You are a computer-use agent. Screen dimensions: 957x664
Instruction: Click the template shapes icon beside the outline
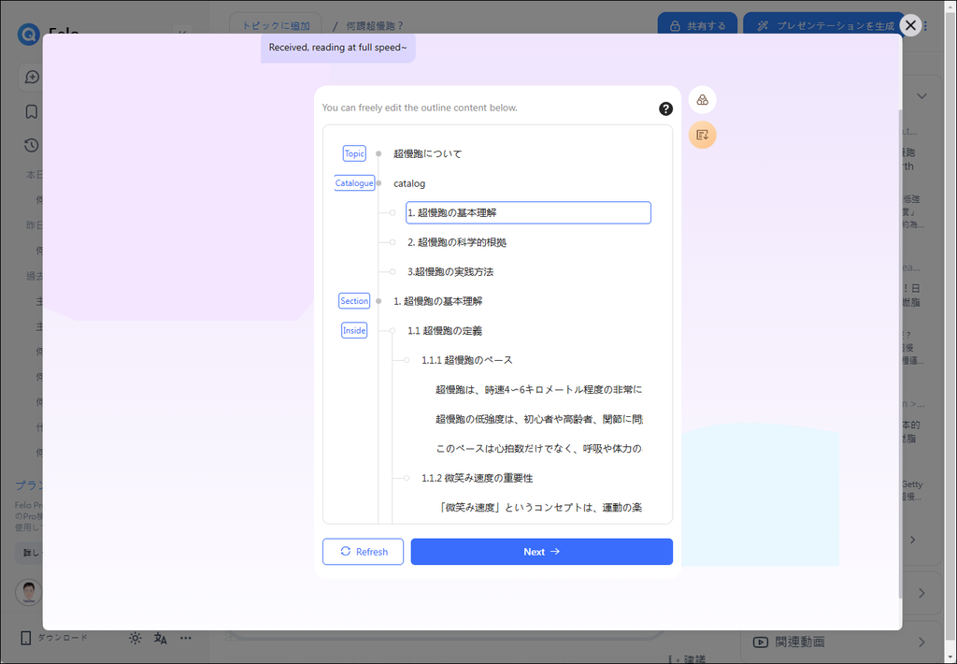point(702,99)
